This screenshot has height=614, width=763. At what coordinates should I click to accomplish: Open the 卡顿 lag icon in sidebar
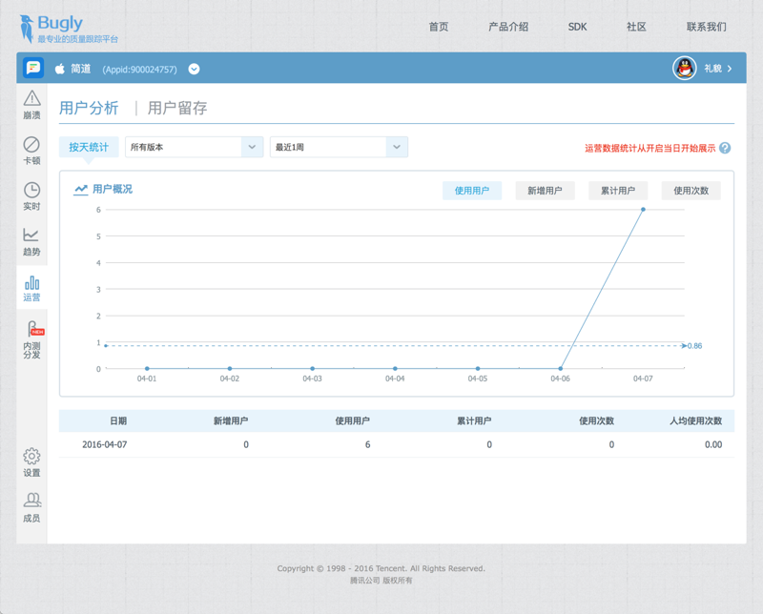[x=31, y=145]
